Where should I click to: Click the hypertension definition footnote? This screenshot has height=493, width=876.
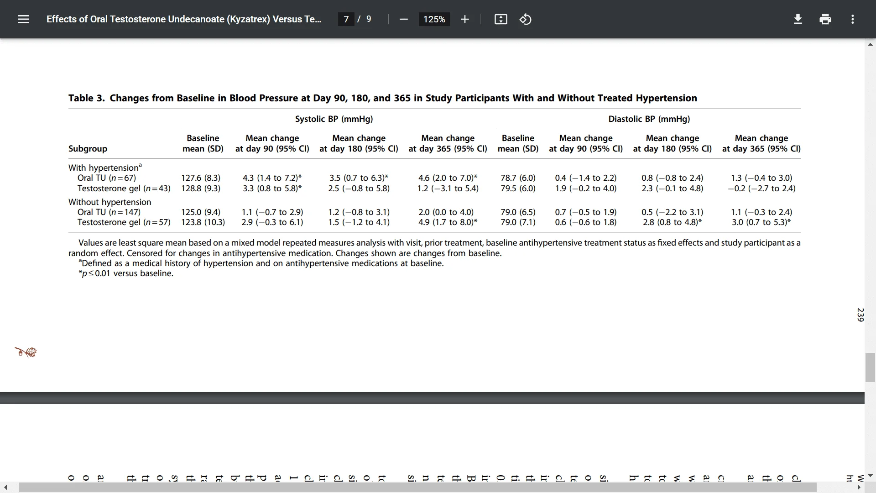coord(261,263)
